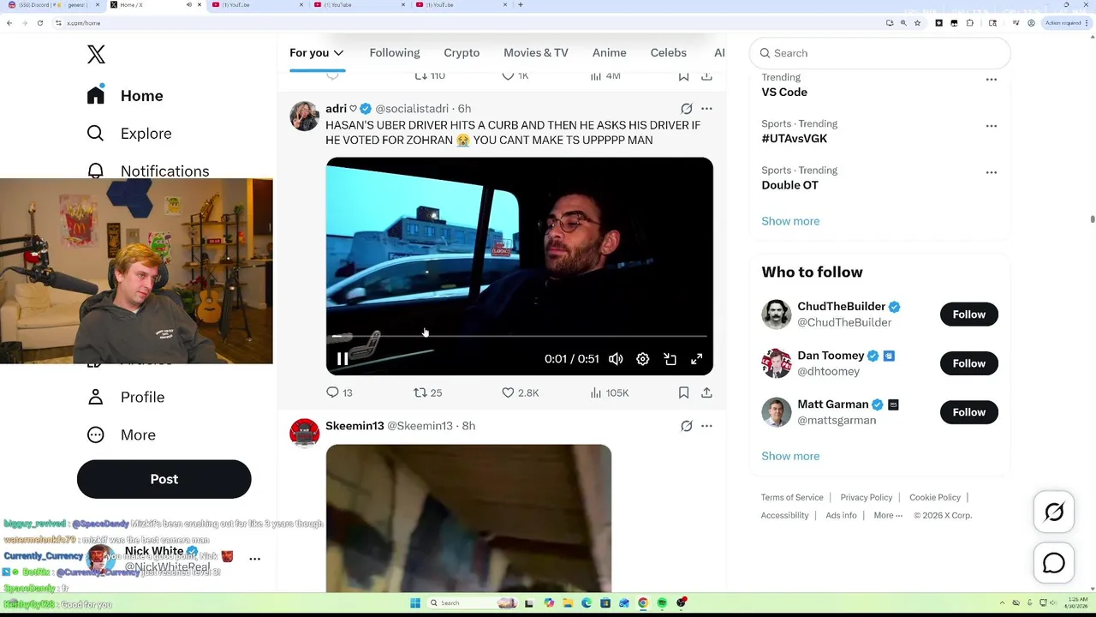Open the #UTAvsVGK trending topic

[x=794, y=138]
